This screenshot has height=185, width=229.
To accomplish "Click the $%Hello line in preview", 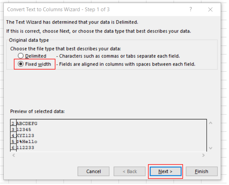I will pyautogui.click(x=27, y=142).
